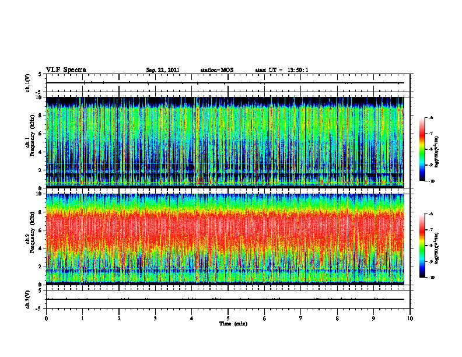Click the "-10" label on ch.2 colorbar
This screenshot has width=462, height=357.
432,278
